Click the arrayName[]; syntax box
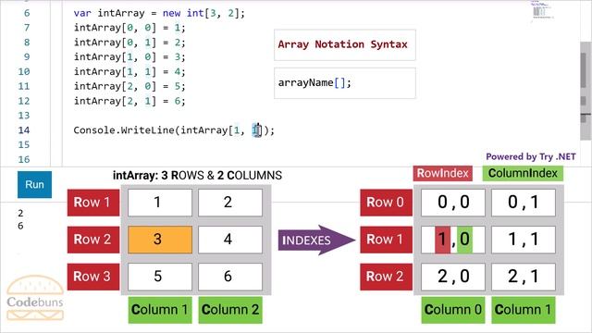 345,83
